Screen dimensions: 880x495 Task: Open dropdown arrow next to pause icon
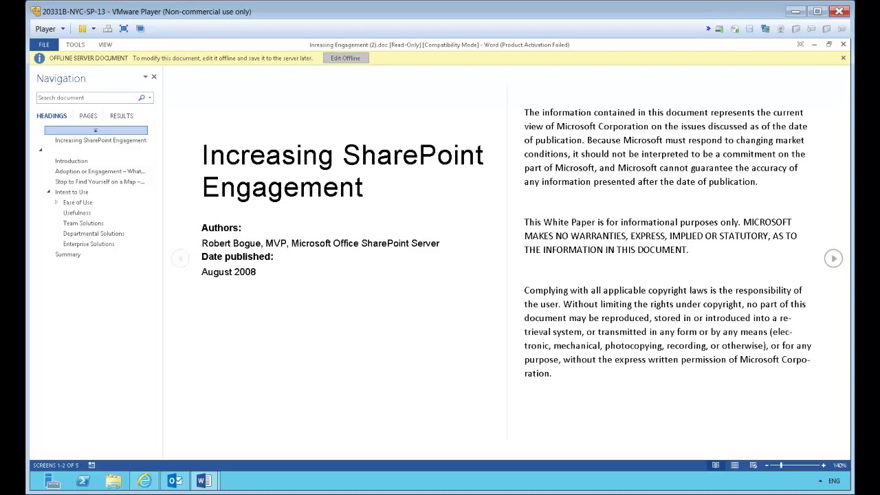click(x=93, y=29)
